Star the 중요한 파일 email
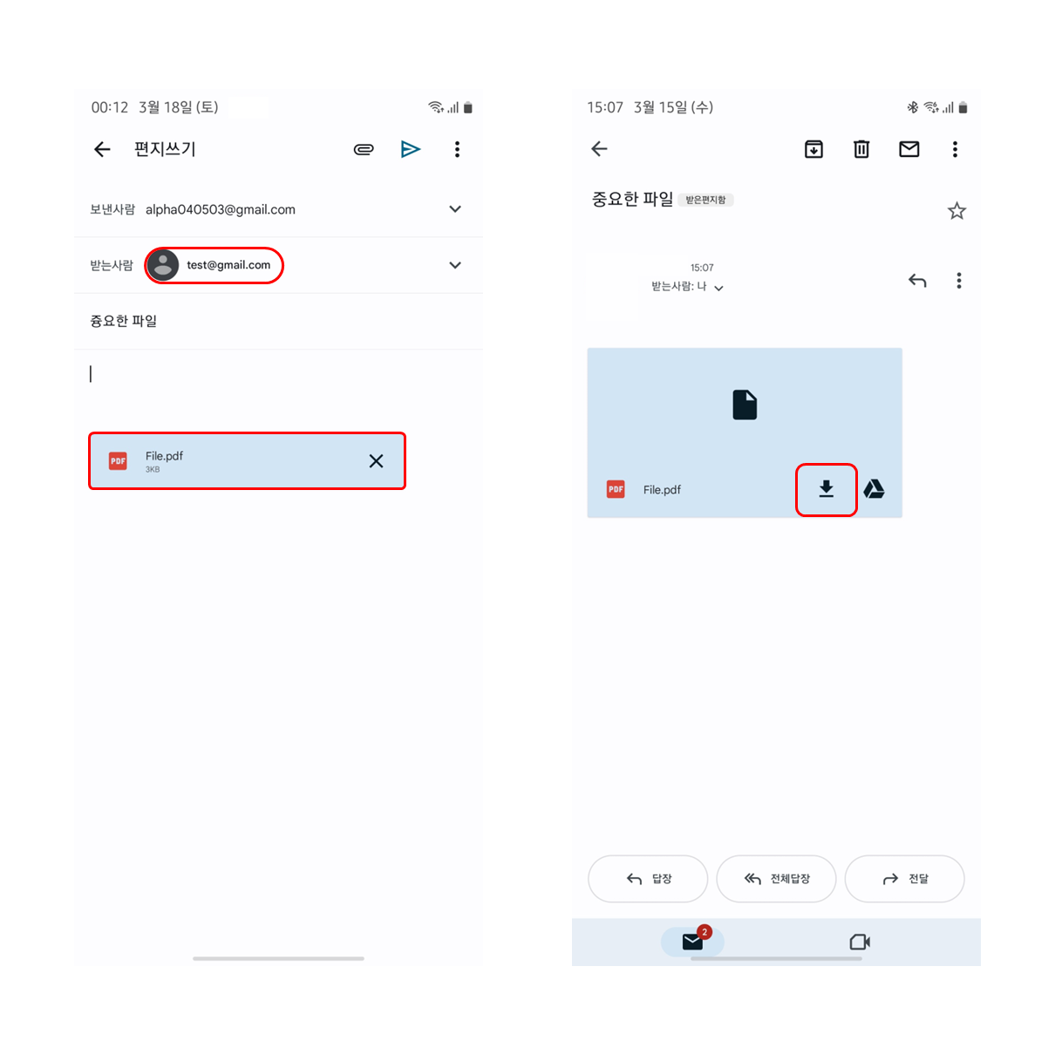Screen dimensions: 1055x1055 [956, 211]
